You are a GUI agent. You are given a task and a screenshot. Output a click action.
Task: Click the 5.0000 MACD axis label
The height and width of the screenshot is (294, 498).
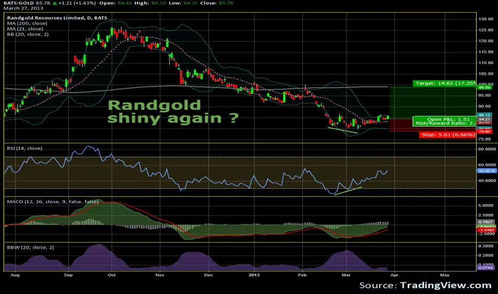pos(486,205)
